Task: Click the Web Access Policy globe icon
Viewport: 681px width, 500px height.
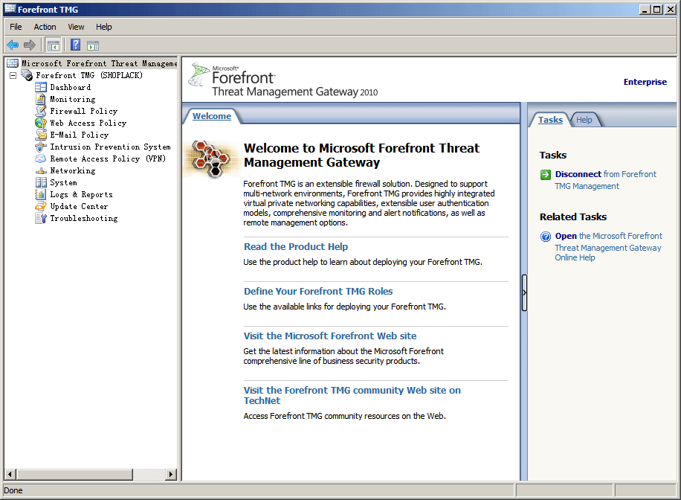Action: click(x=41, y=123)
